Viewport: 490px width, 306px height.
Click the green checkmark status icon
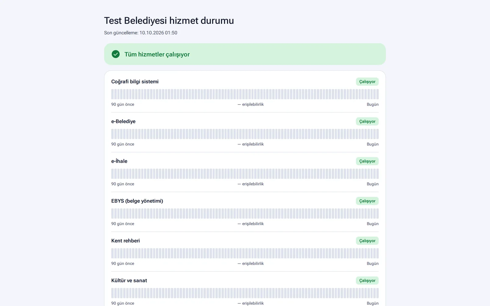pyautogui.click(x=115, y=54)
